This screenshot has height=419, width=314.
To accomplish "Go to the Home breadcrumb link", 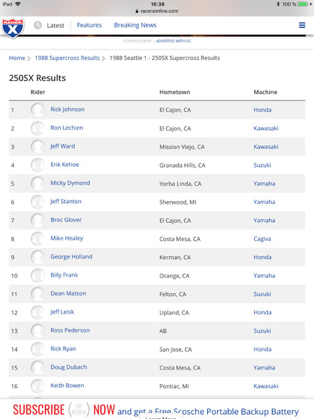I will coord(17,58).
